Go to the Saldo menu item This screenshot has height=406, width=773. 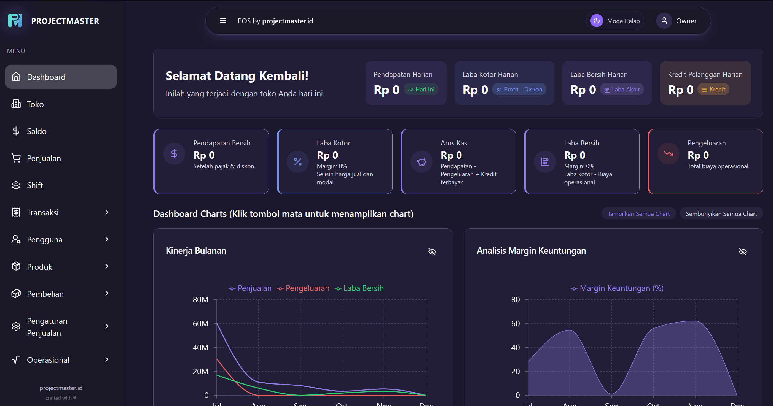click(x=37, y=131)
